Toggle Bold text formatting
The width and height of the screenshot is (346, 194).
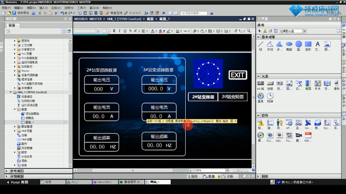[114, 31]
